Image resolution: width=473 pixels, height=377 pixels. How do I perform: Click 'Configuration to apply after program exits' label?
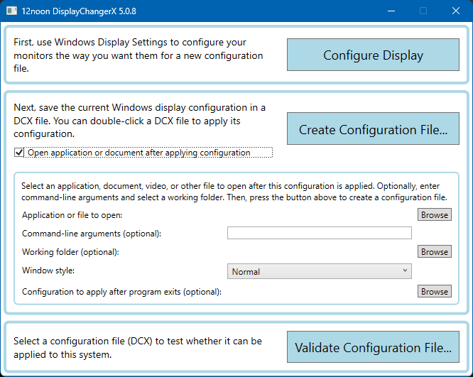pos(121,292)
